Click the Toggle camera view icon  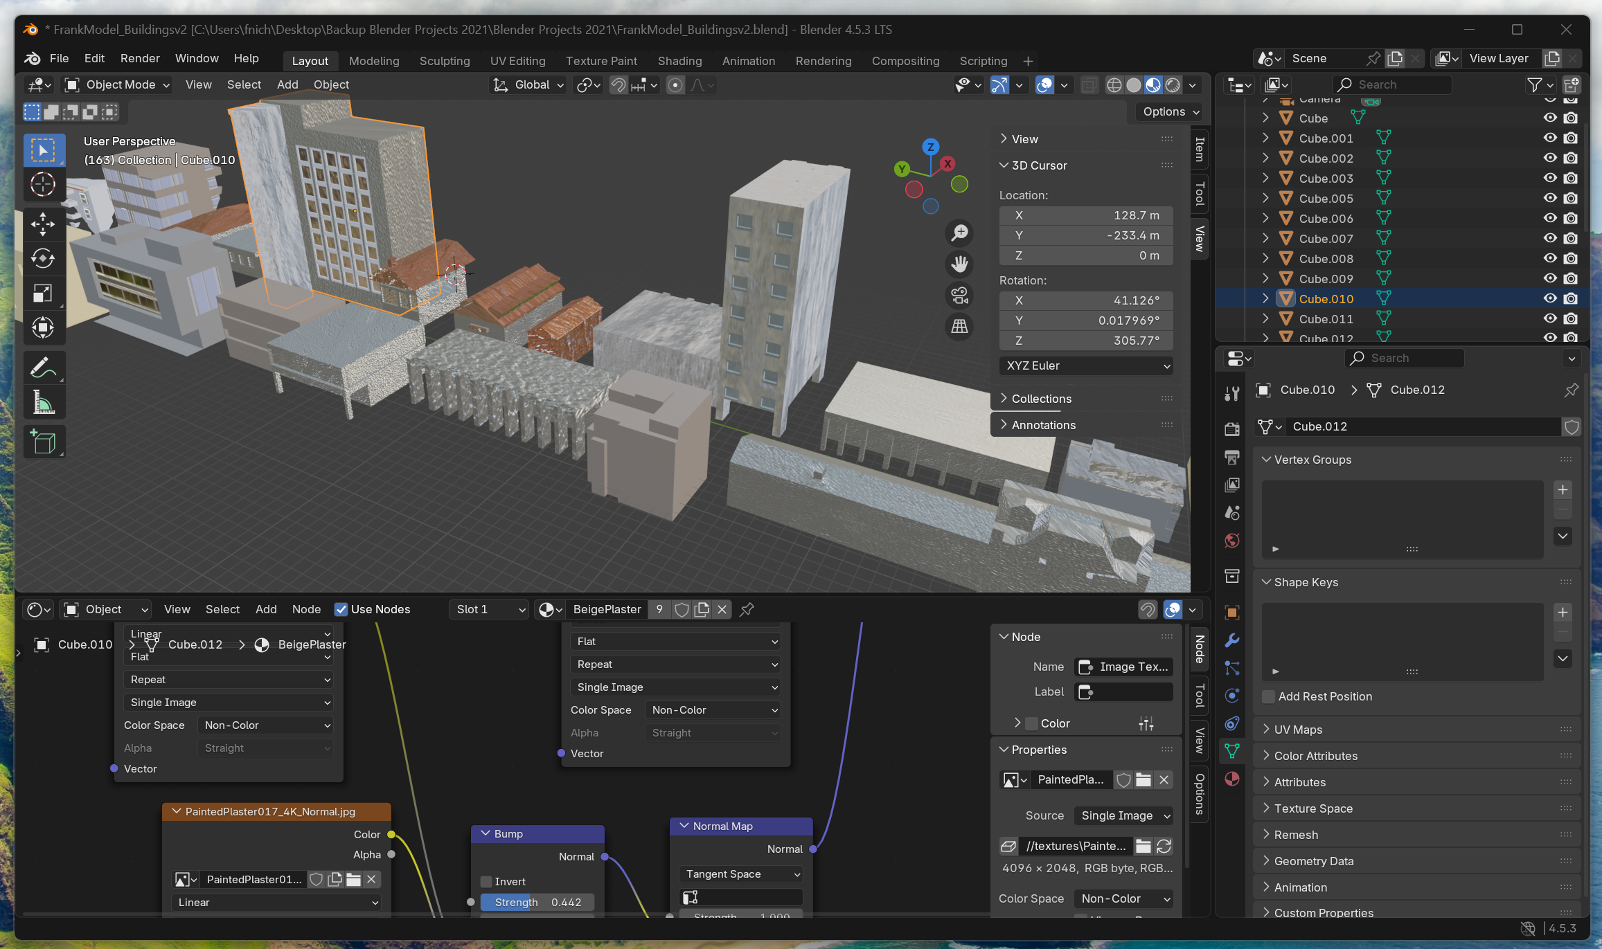(959, 296)
